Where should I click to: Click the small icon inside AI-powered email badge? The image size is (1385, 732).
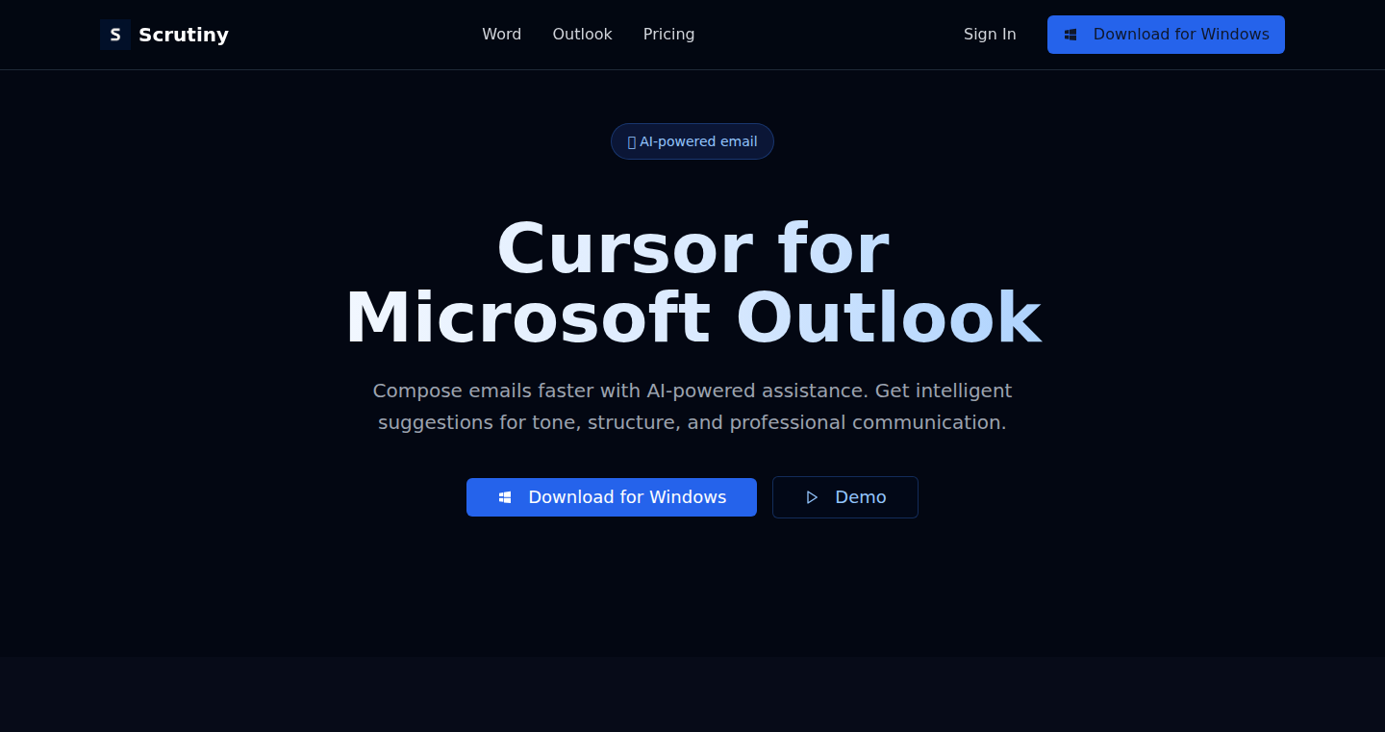[632, 141]
